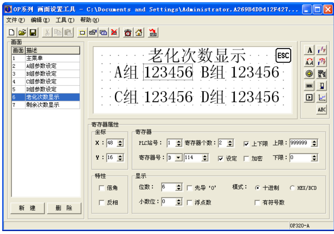This screenshot has width=334, height=234.
Task: Enable the 反相 checkbox
Action: pos(102,203)
